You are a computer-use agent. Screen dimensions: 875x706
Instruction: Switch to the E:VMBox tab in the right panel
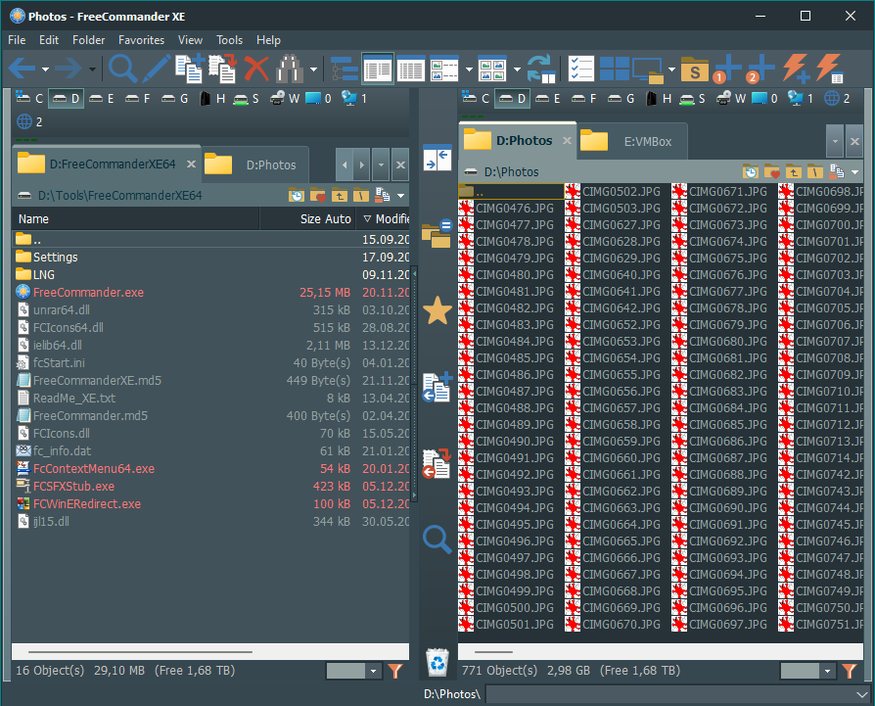click(x=631, y=142)
